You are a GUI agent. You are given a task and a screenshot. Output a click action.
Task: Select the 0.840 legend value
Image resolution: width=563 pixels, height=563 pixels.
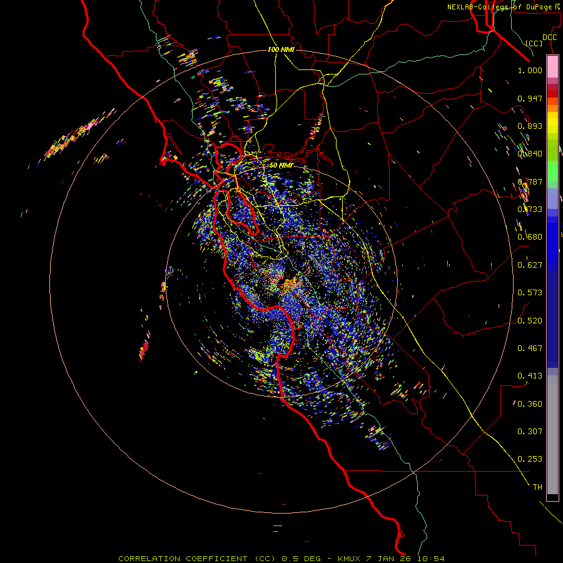pos(530,154)
